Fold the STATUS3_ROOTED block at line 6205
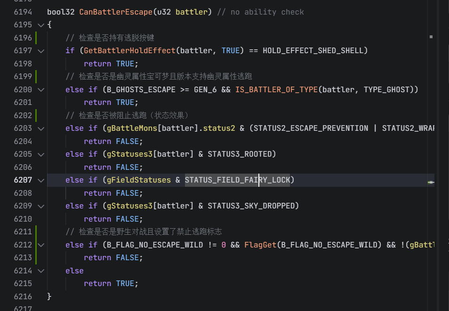This screenshot has height=311, width=449. pyautogui.click(x=40, y=154)
